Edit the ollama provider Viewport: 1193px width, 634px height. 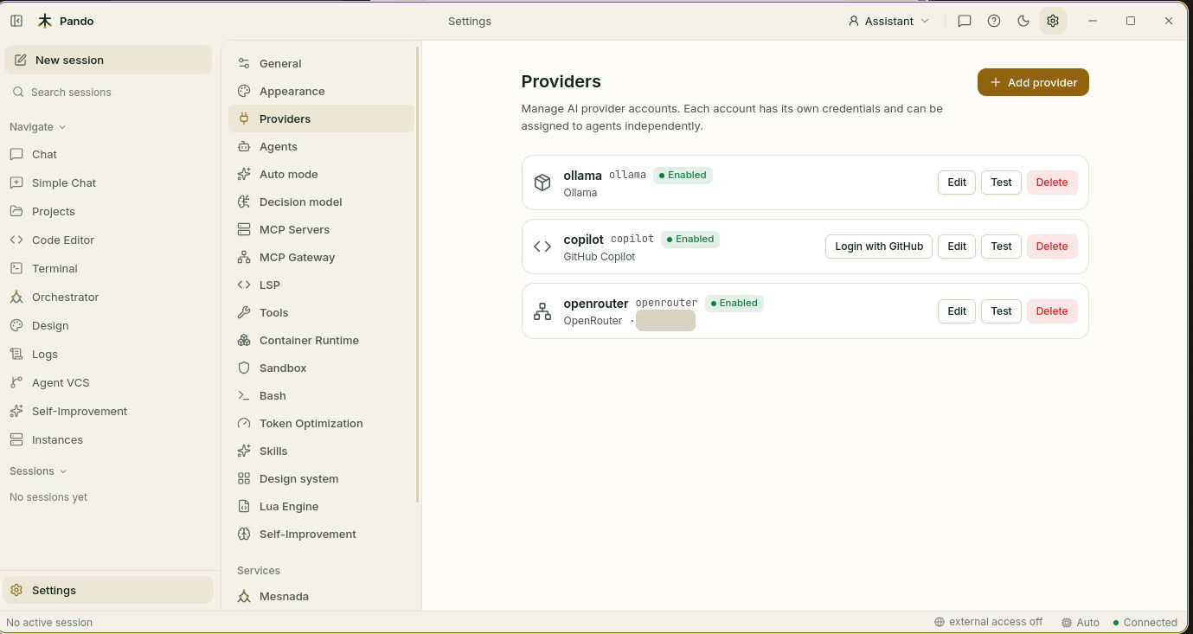coord(957,183)
